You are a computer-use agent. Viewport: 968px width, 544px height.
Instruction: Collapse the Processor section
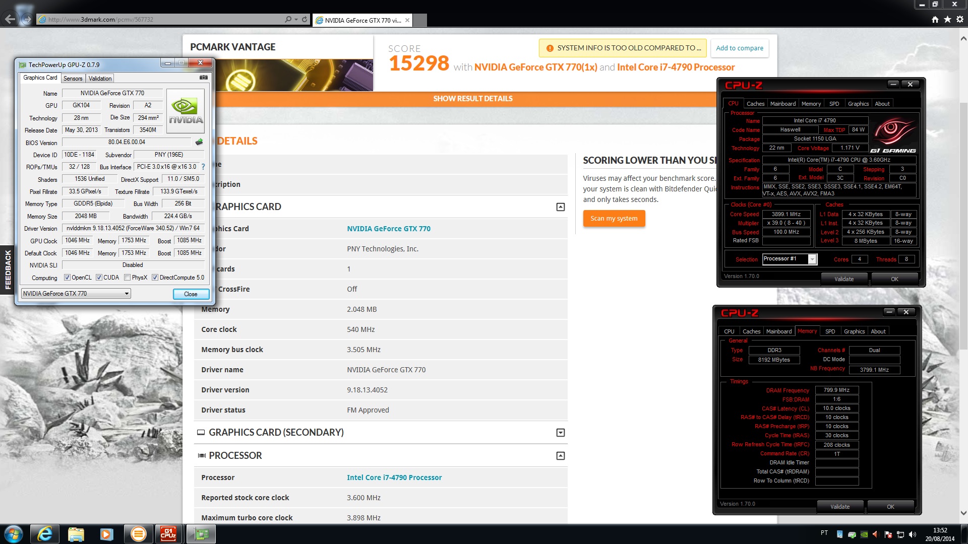click(560, 456)
